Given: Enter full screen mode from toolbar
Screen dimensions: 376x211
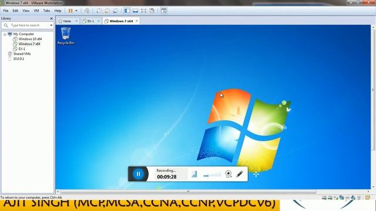Looking at the screenshot, I should (x=143, y=11).
